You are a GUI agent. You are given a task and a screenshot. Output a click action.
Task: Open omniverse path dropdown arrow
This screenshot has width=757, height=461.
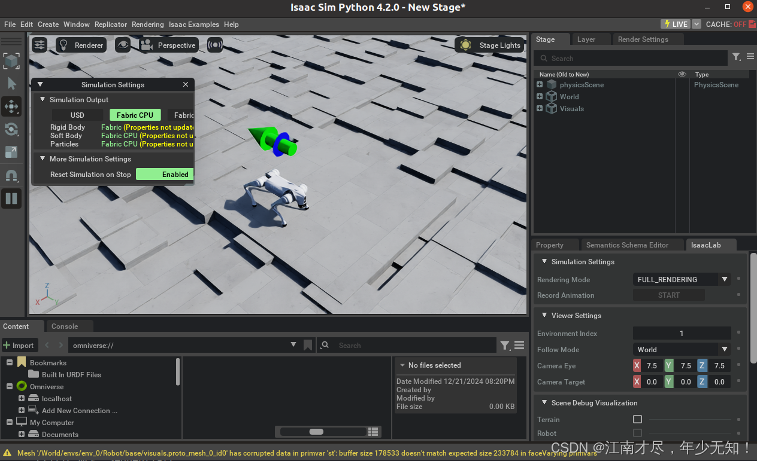[293, 345]
